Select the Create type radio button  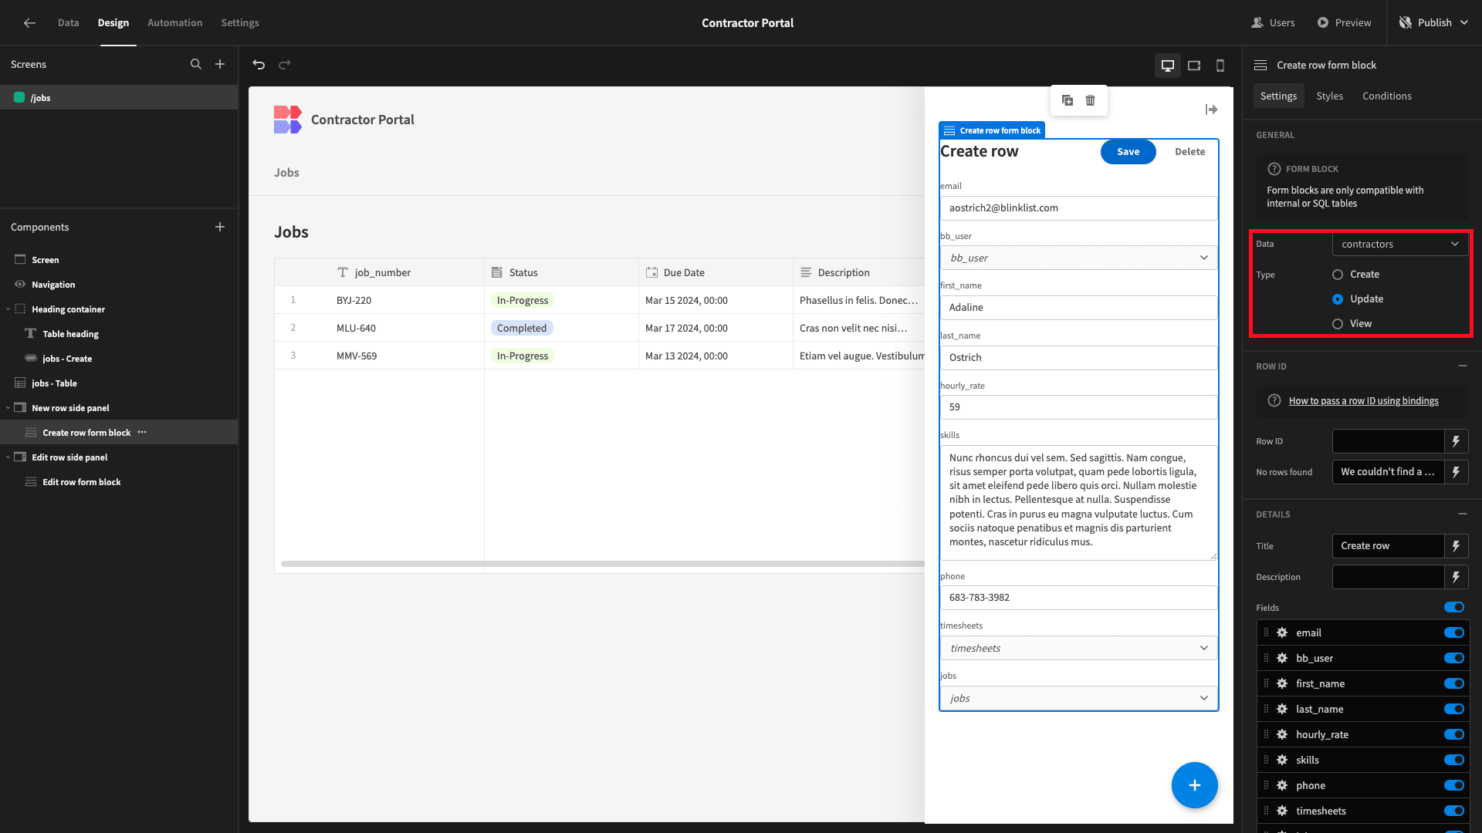(x=1338, y=275)
